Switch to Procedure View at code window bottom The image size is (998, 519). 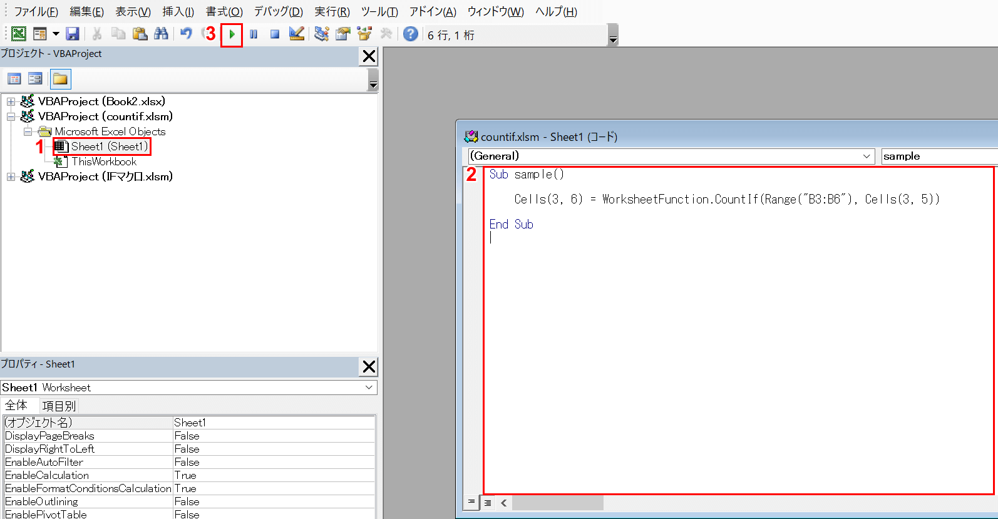point(471,502)
